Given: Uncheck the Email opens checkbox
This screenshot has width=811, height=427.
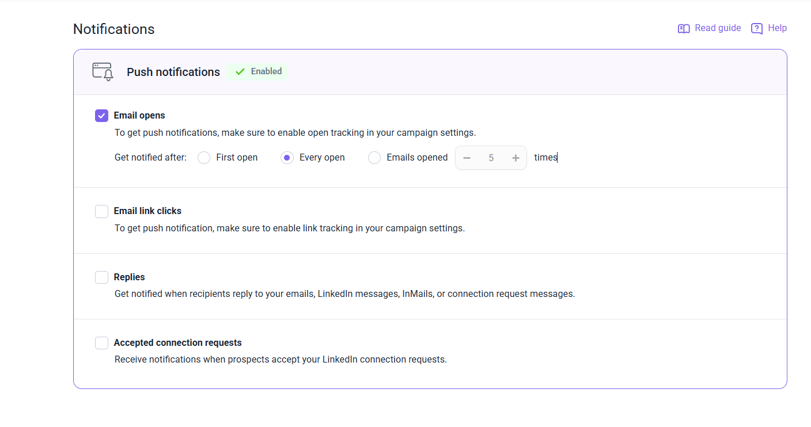Looking at the screenshot, I should click(101, 116).
